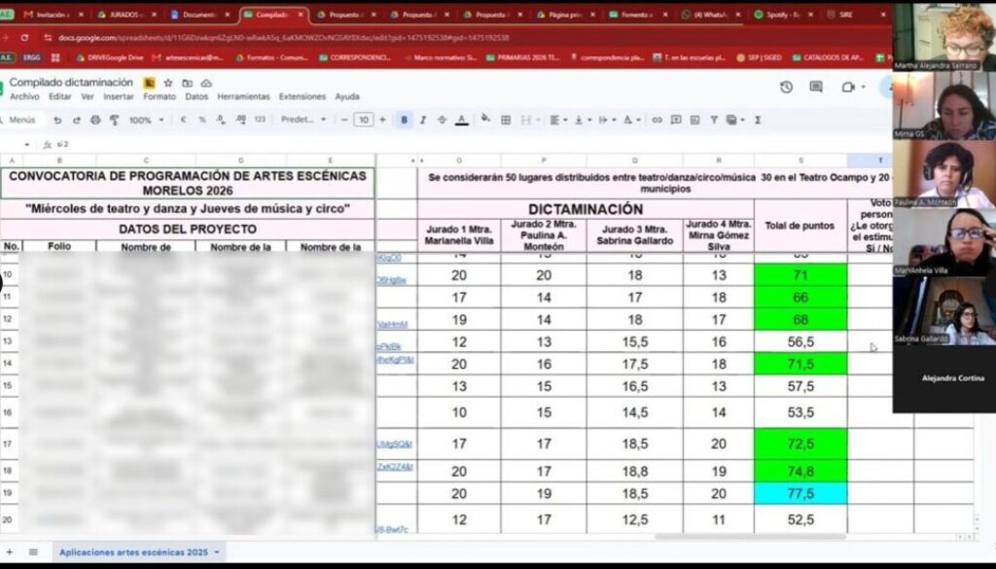Expand the sheet tab options arrow
Viewport: 996px width, 569px height.
(x=217, y=552)
